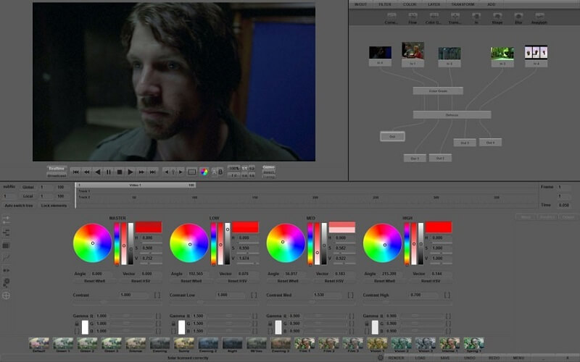Click Reset Wheel under Master
This screenshot has width=580, height=362.
point(95,281)
